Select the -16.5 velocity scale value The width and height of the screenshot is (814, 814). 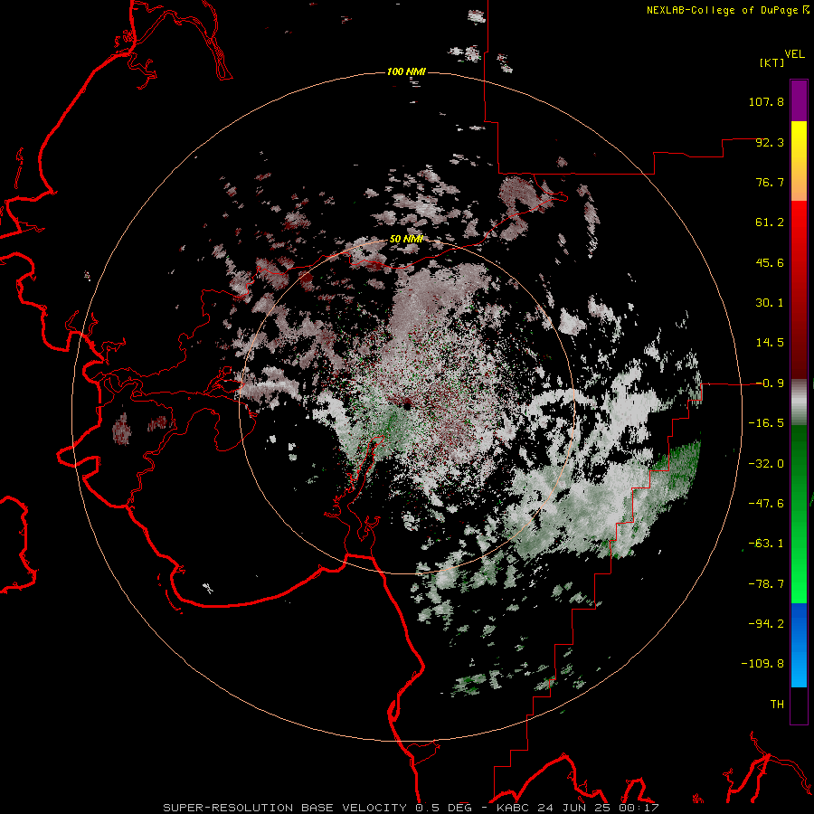(x=766, y=423)
